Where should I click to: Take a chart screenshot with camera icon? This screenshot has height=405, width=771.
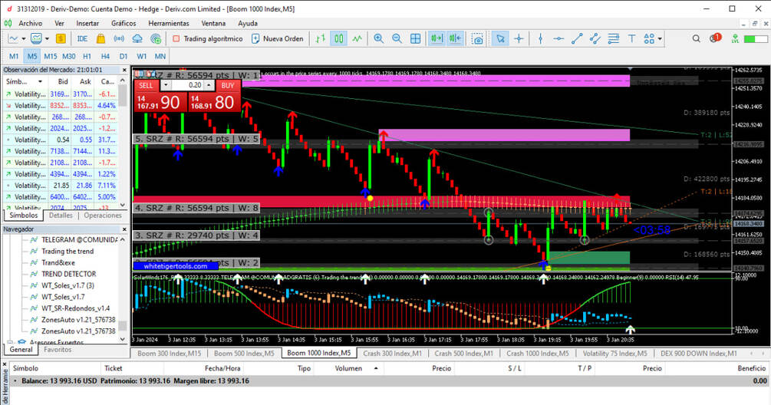477,38
